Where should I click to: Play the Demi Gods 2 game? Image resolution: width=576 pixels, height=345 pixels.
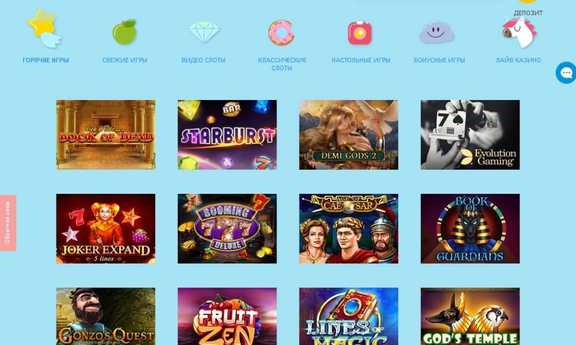point(348,135)
